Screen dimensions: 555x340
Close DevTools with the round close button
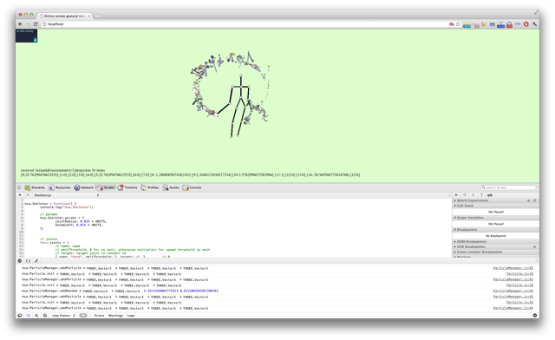[19, 187]
